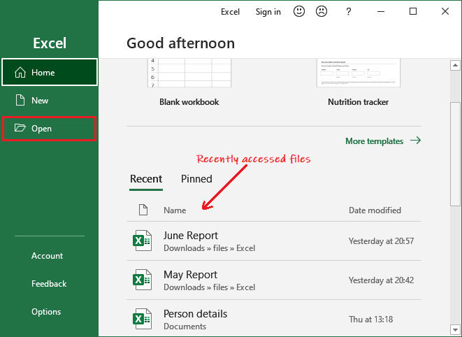Send a smile feedback with happy face
The width and height of the screenshot is (462, 337).
tap(298, 11)
